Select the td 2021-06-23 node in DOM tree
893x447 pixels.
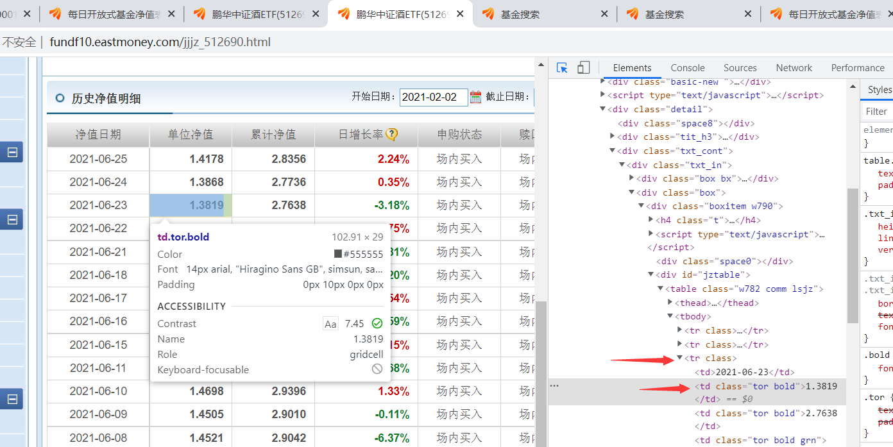coord(745,372)
